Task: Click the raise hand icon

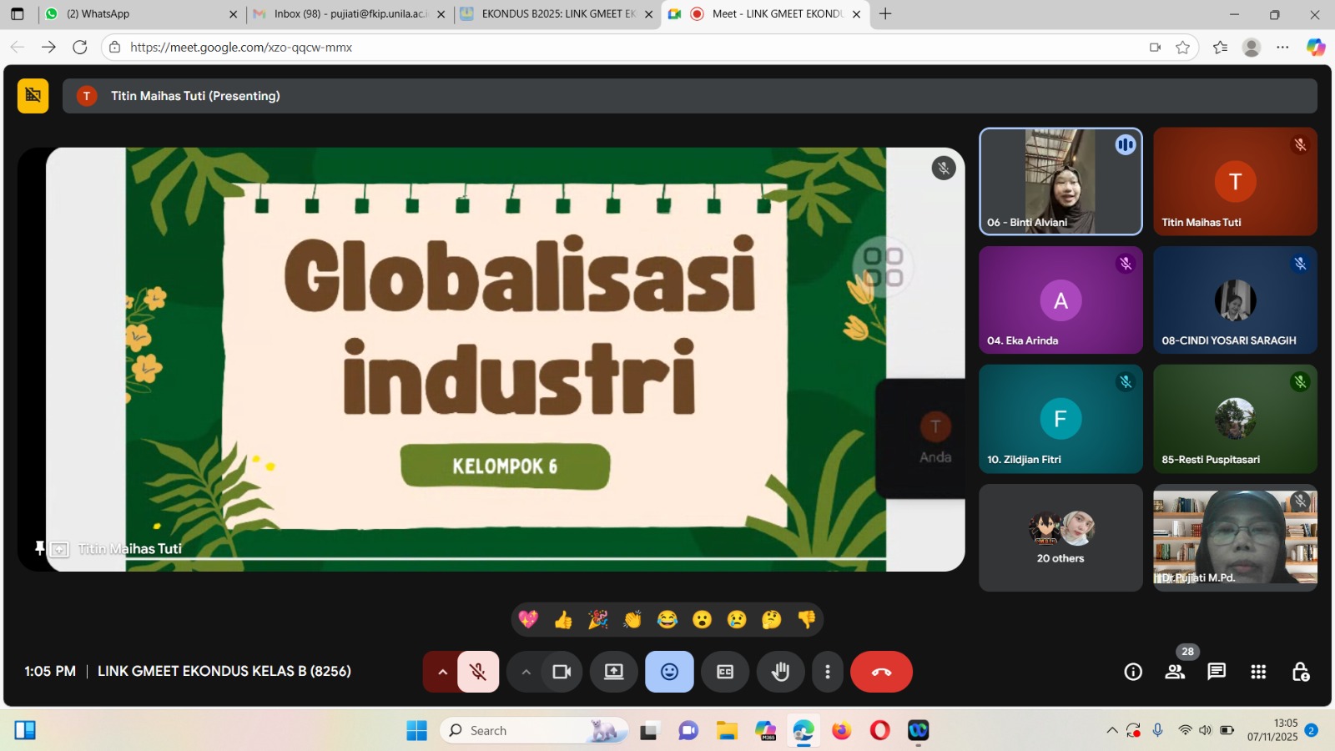Action: (780, 672)
